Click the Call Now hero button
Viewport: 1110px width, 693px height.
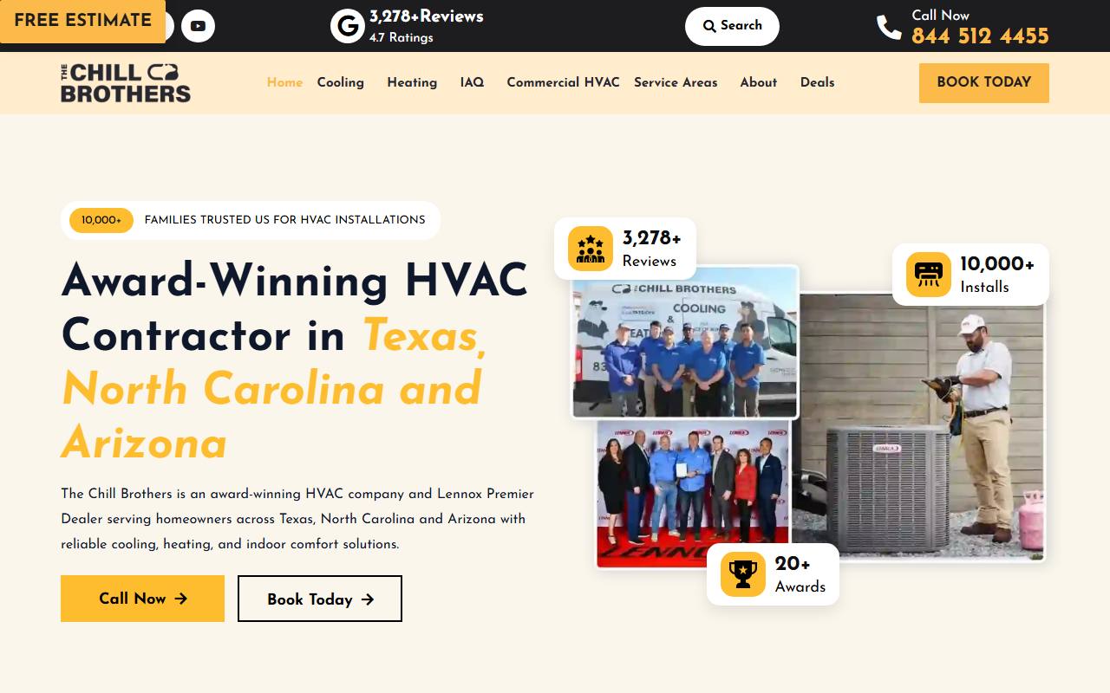142,599
